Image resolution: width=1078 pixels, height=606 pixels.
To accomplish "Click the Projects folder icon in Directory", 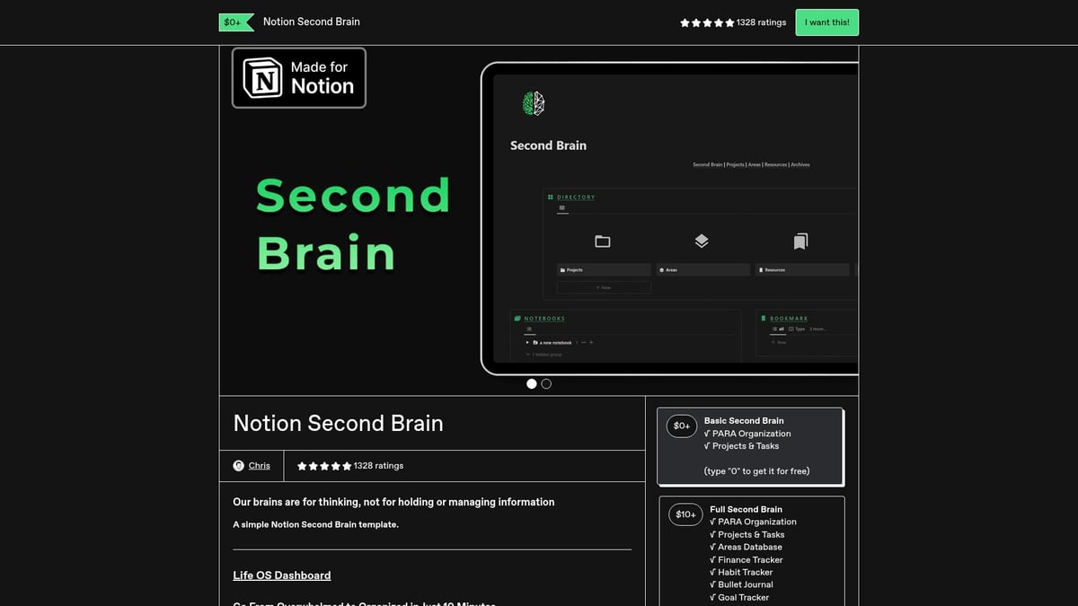I will point(603,241).
